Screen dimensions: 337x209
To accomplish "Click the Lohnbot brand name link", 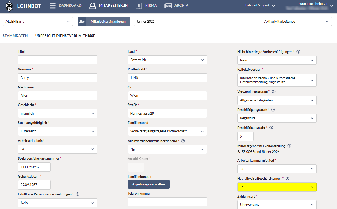I will tap(29, 6).
